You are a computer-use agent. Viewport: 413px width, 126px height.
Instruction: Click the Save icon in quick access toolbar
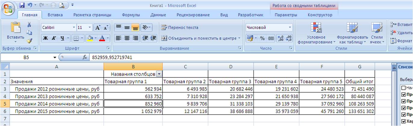pos(22,5)
